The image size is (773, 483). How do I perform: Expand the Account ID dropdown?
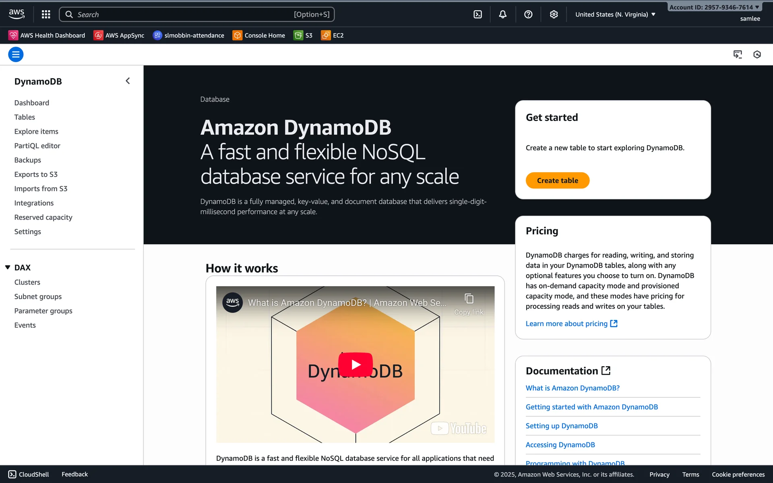[x=714, y=7]
